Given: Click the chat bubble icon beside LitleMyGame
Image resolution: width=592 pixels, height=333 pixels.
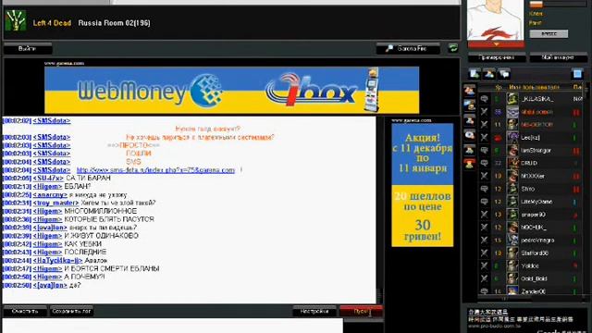Looking at the screenshot, I should [484, 202].
